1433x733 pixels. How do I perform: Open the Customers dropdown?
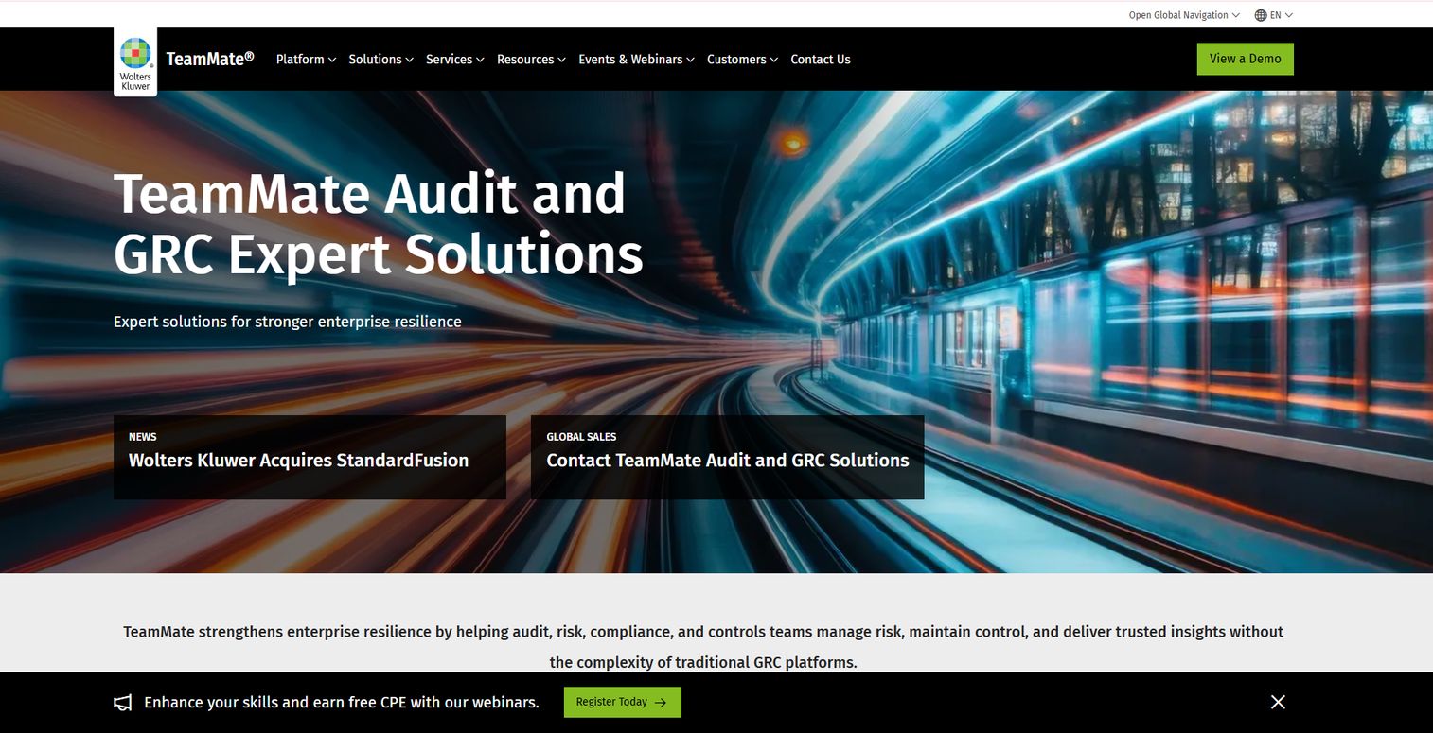742,60
